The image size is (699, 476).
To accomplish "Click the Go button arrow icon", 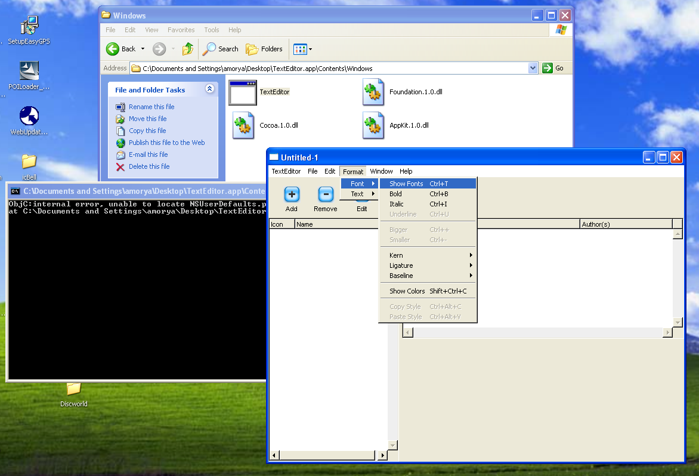I will tap(548, 68).
